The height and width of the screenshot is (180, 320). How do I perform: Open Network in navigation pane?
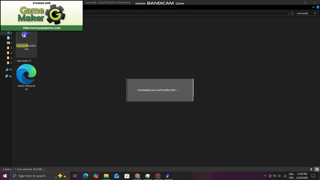(9, 76)
